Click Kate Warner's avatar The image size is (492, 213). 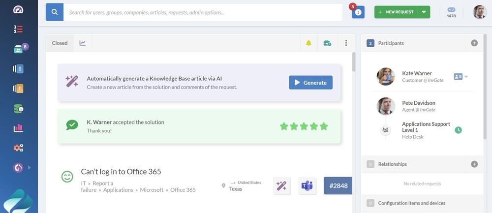pyautogui.click(x=386, y=76)
